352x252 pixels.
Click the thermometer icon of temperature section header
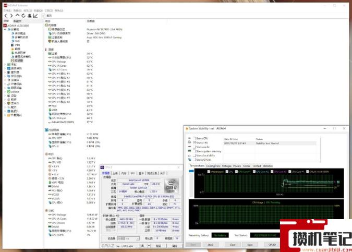46,49
